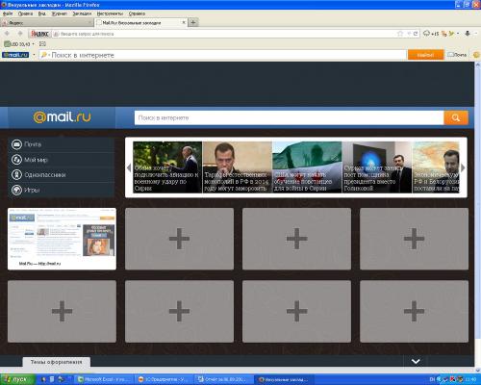Screen dimensions: 481x385
Task: Open the Темы оформления tab
Action: [57, 362]
